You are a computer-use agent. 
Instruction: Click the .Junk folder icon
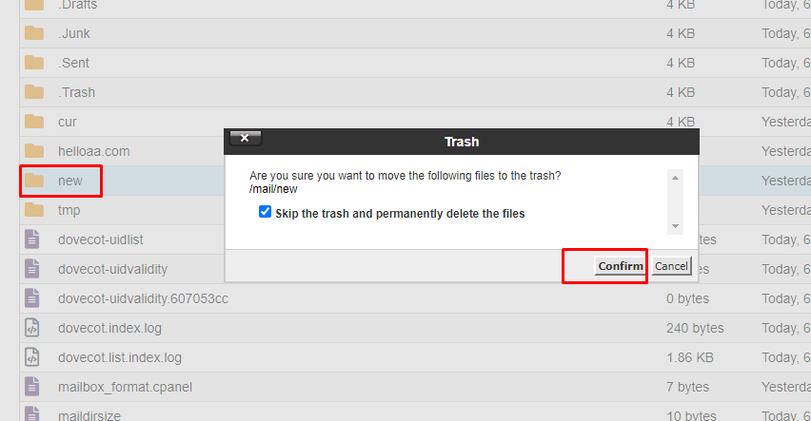(x=34, y=33)
